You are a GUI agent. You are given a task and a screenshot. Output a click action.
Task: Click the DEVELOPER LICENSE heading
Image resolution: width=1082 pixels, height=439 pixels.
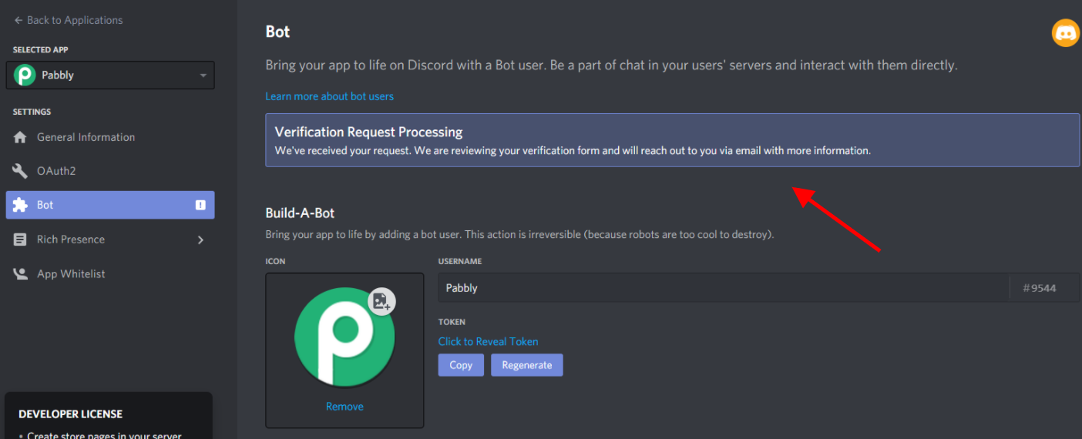pos(70,414)
